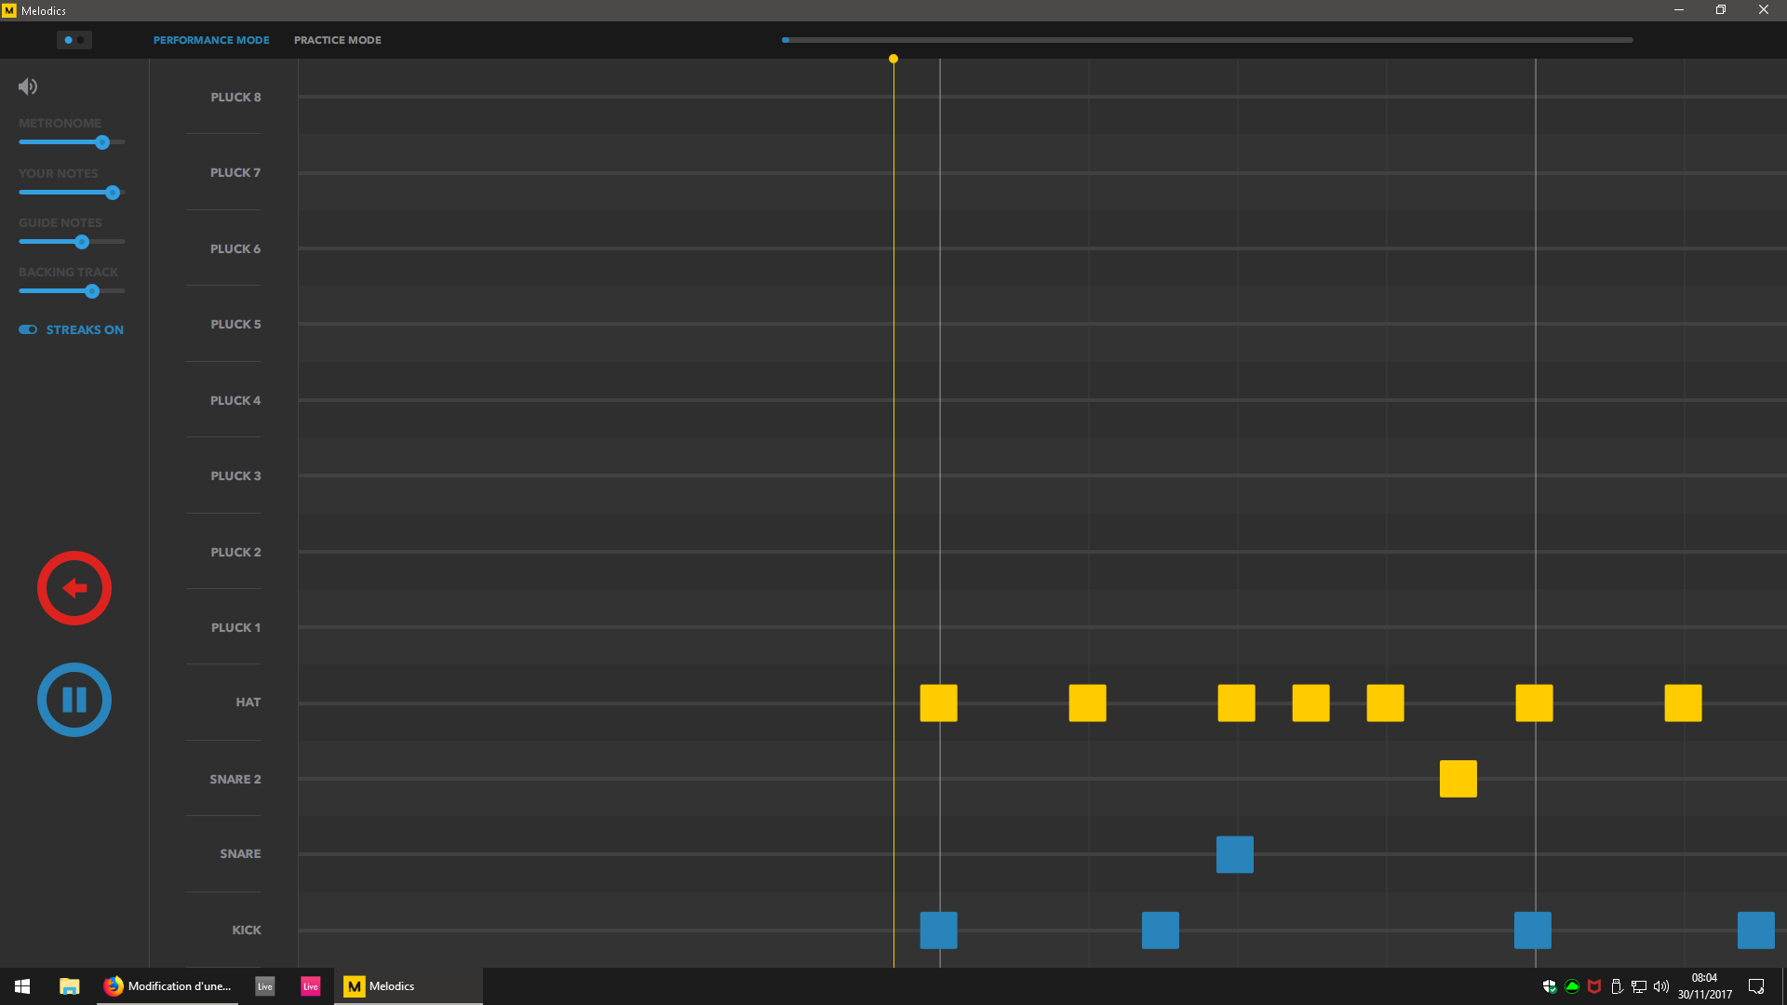Image resolution: width=1787 pixels, height=1005 pixels.
Task: Switch to Practice Mode tab
Action: tap(337, 40)
